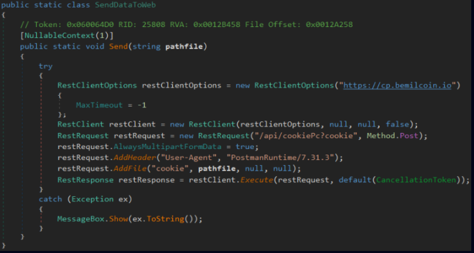
Task: Click the pathfile argument in AddFile
Action: (217, 168)
